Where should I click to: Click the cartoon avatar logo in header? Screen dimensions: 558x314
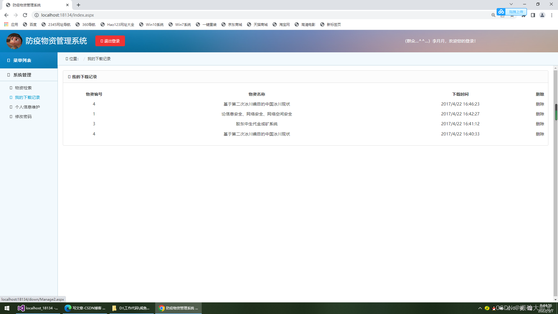14,41
